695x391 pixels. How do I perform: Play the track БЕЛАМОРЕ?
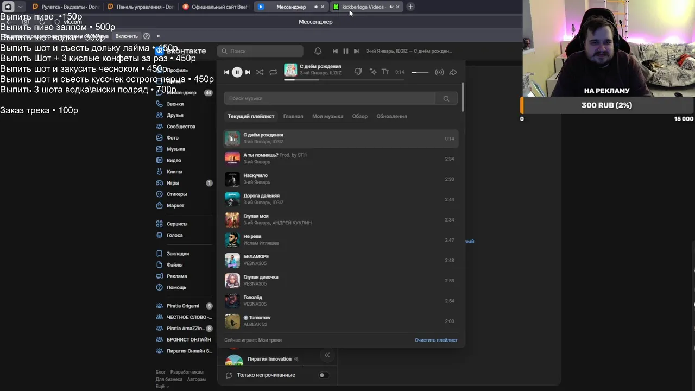(x=341, y=260)
